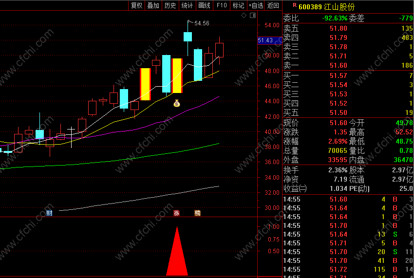Click the 财 financial marker icon

coord(49,213)
